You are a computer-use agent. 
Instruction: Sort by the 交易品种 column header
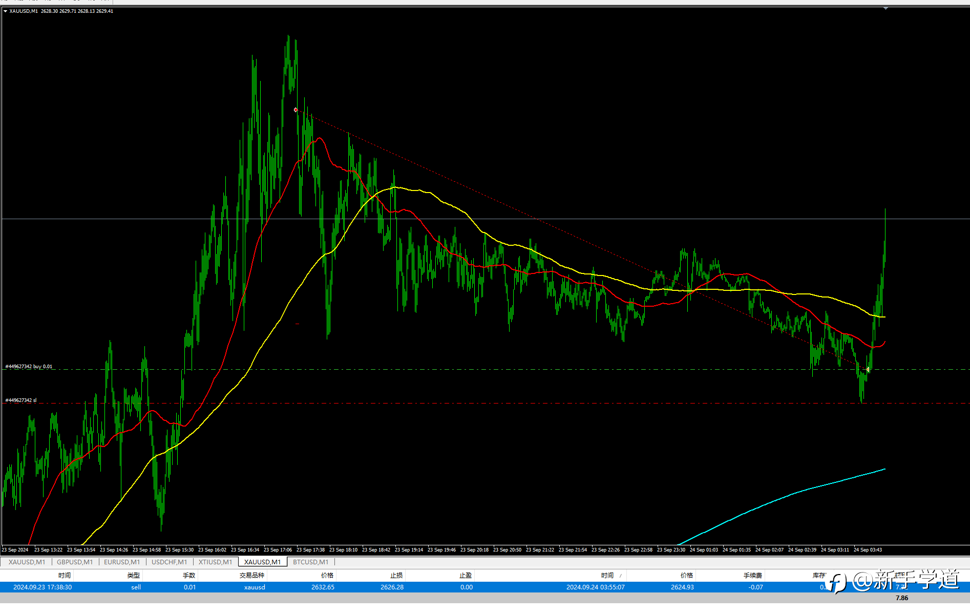coord(252,576)
